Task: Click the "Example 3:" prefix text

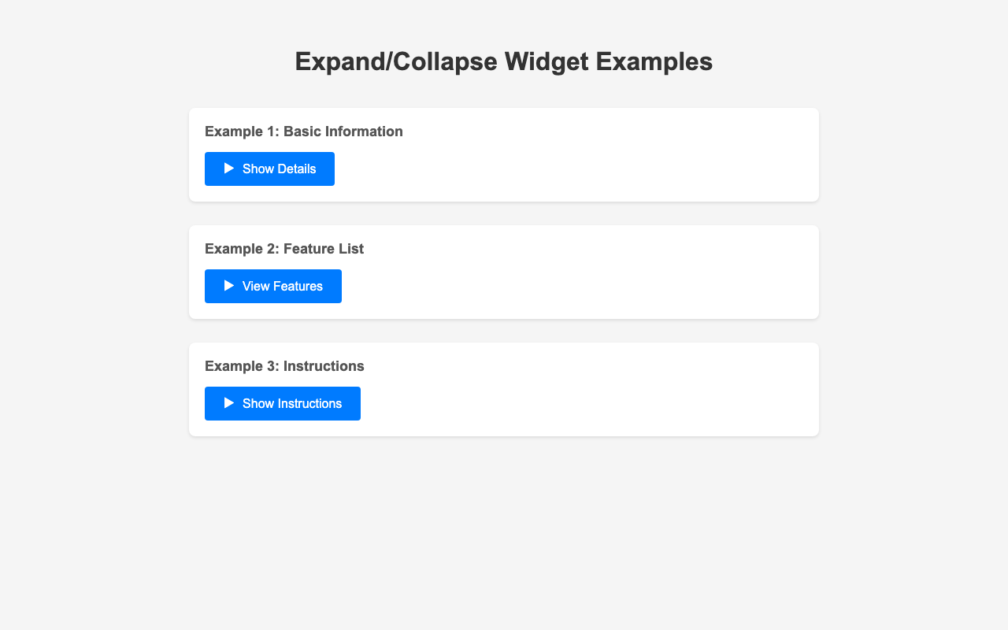Action: pos(242,366)
